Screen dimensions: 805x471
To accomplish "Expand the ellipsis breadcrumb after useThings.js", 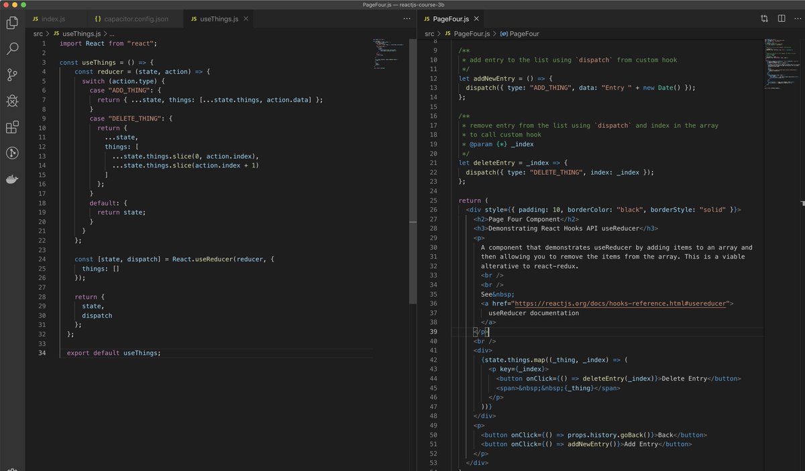I will click(113, 33).
